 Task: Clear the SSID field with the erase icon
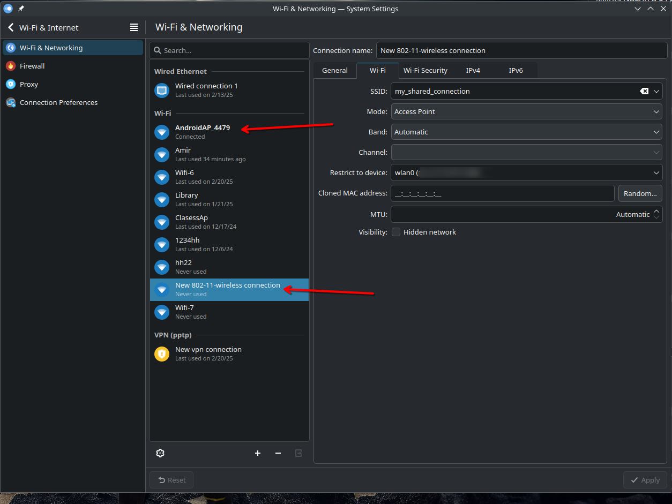644,91
